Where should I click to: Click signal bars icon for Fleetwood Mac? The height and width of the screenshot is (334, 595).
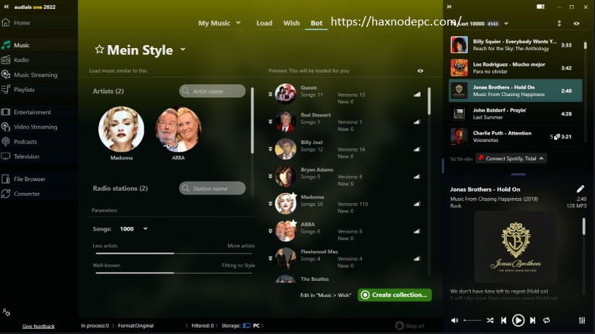(x=417, y=258)
